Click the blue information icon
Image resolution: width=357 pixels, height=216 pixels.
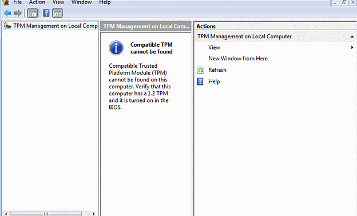(x=116, y=48)
